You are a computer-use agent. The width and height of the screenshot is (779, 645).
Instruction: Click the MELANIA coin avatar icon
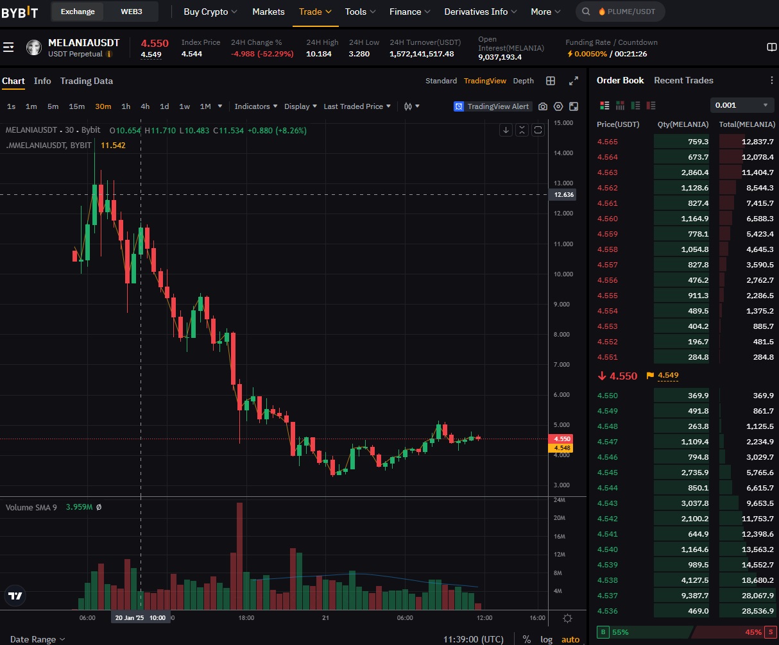pos(34,47)
